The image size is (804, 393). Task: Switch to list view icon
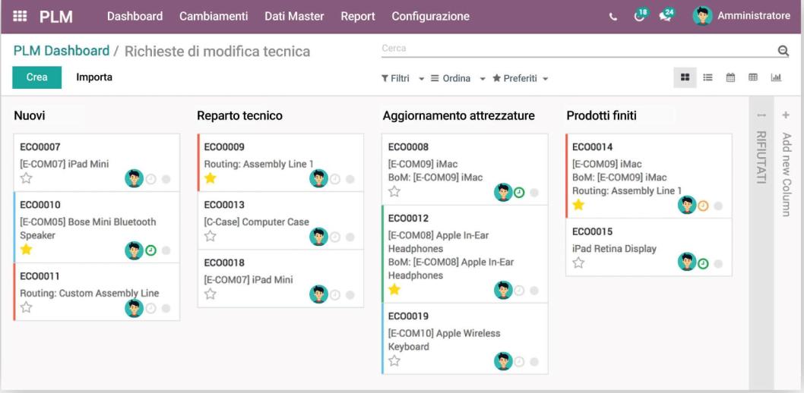(707, 77)
